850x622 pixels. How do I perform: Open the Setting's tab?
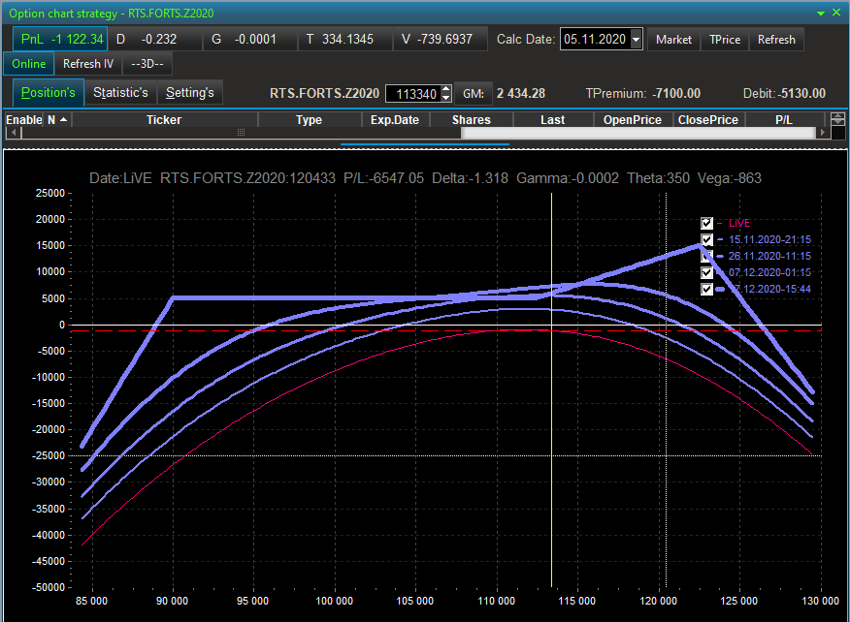point(189,93)
